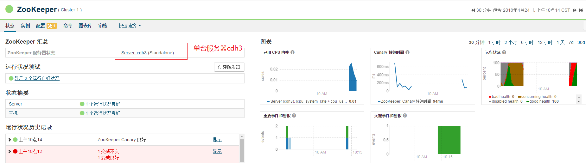Jump to current time with skip-to-end icon
This screenshot has width=586, height=163.
581,10
